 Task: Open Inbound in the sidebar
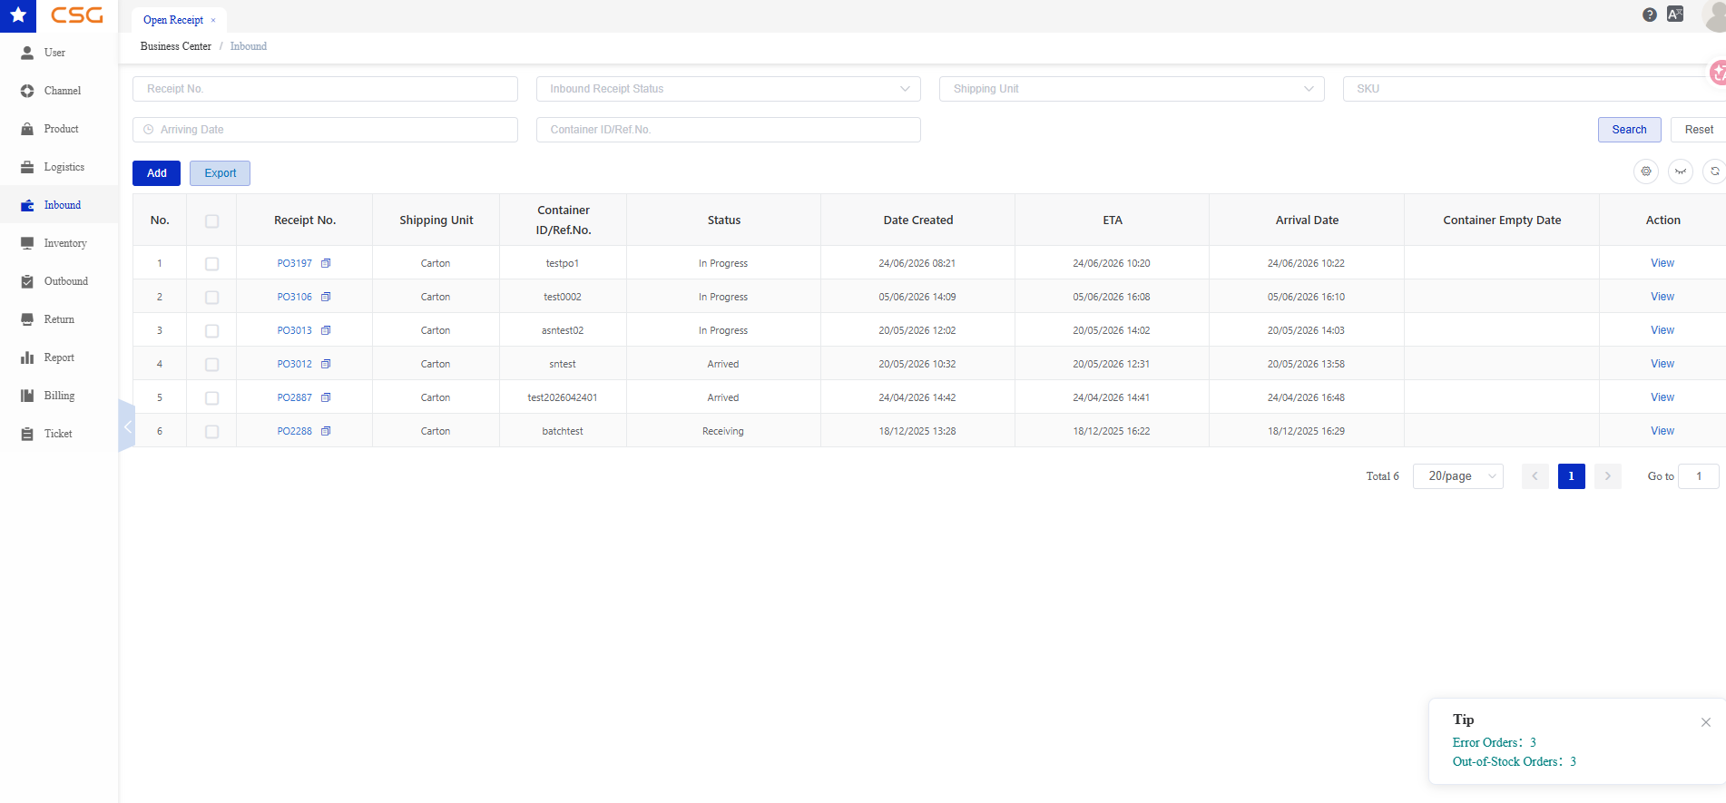point(59,205)
